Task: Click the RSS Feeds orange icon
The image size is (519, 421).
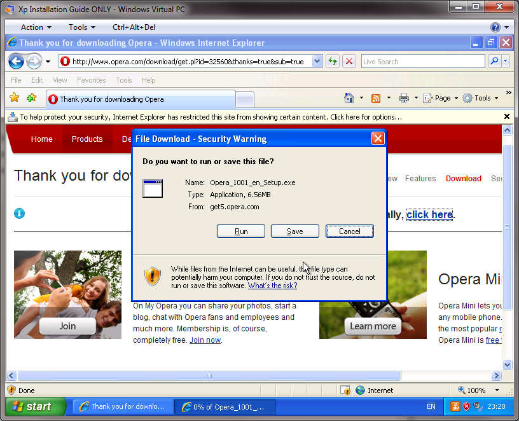Action: [x=376, y=99]
